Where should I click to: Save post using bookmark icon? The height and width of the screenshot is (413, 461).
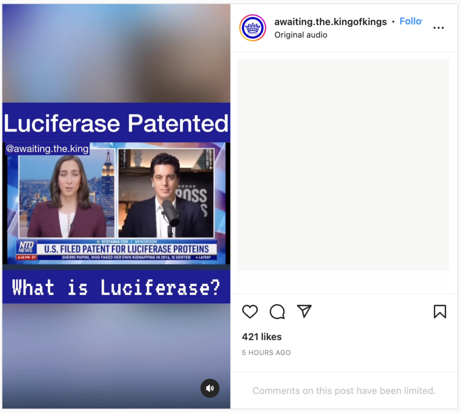click(x=440, y=311)
